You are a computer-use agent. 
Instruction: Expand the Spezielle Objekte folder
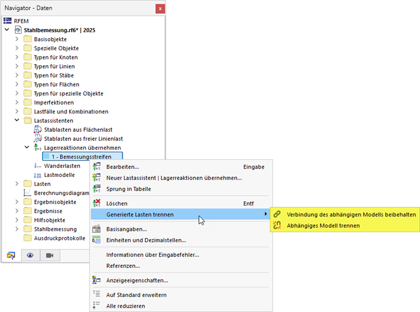17,48
